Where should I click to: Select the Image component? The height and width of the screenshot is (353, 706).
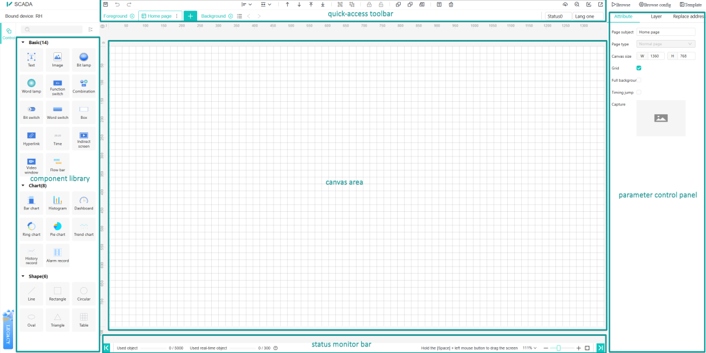click(x=58, y=59)
